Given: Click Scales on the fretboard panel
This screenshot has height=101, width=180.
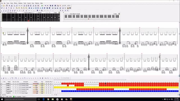Looking at the screenshot, I should pyautogui.click(x=55, y=13).
